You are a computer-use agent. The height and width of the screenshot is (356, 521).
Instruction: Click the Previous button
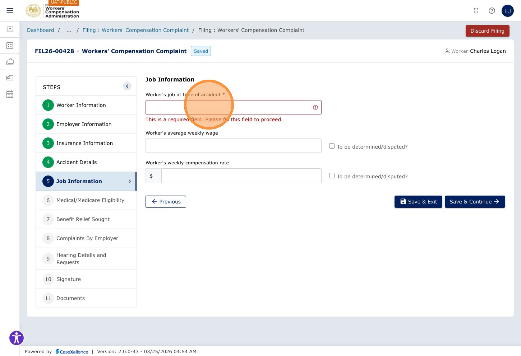(x=166, y=202)
